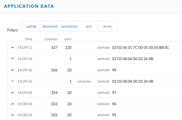
Task: Select timestamp 14:38:26
Action: click(x=25, y=115)
